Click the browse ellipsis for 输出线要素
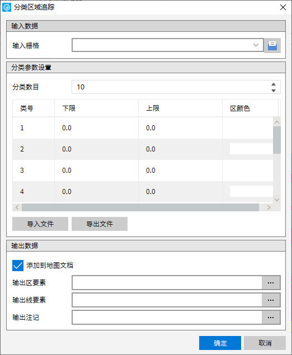292x355 pixels. click(x=271, y=300)
